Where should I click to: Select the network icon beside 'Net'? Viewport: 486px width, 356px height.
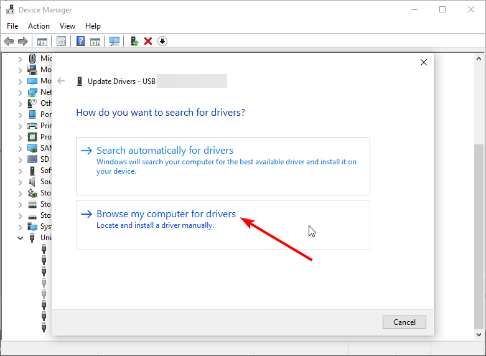(32, 92)
